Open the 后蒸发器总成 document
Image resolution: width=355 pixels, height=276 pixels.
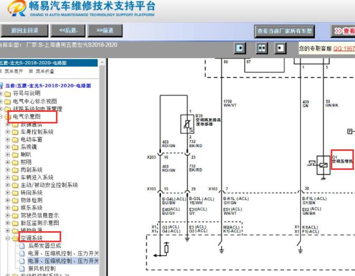coord(45,246)
